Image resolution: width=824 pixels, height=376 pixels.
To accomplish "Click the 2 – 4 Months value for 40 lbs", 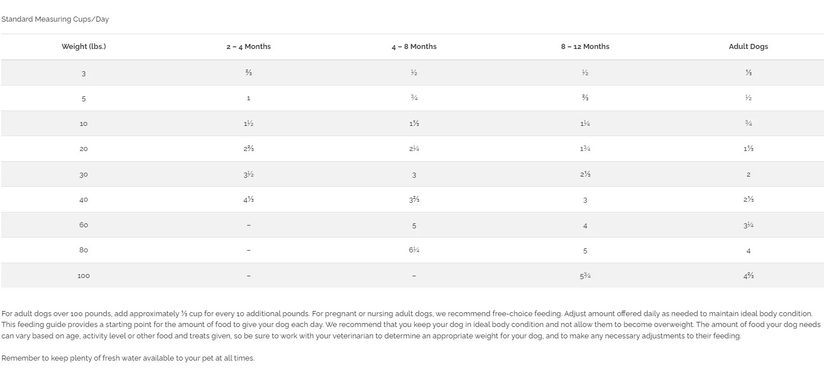I will tap(248, 199).
